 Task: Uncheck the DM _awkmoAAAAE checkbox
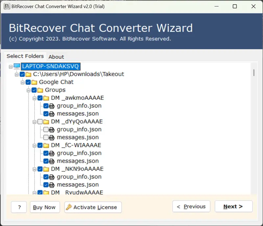(40, 98)
